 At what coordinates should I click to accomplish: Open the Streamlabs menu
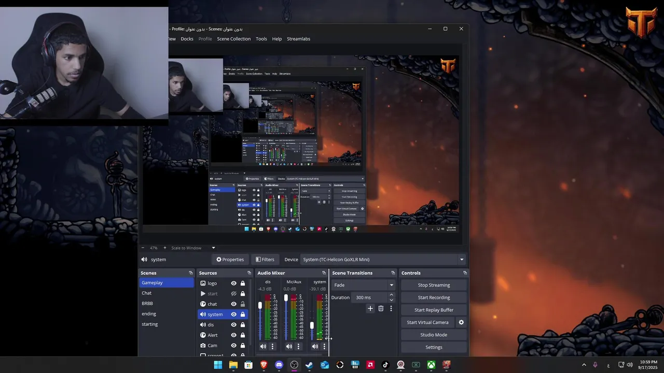click(x=298, y=39)
